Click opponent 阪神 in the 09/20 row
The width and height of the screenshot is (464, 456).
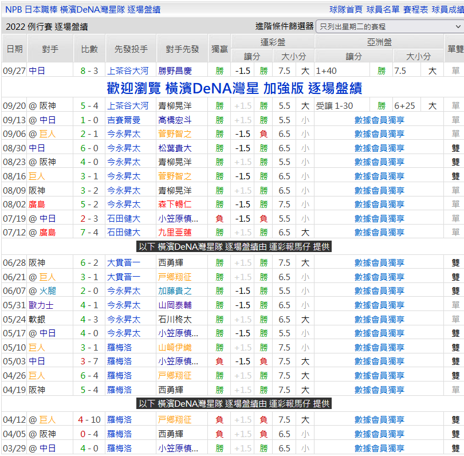coord(48,106)
